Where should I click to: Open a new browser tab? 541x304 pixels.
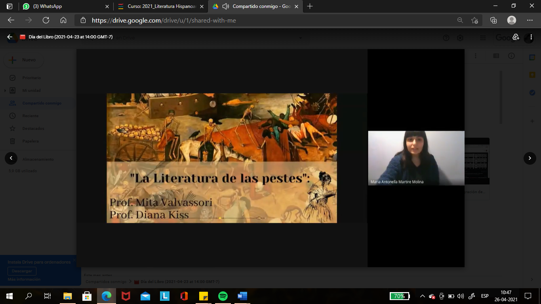point(310,6)
